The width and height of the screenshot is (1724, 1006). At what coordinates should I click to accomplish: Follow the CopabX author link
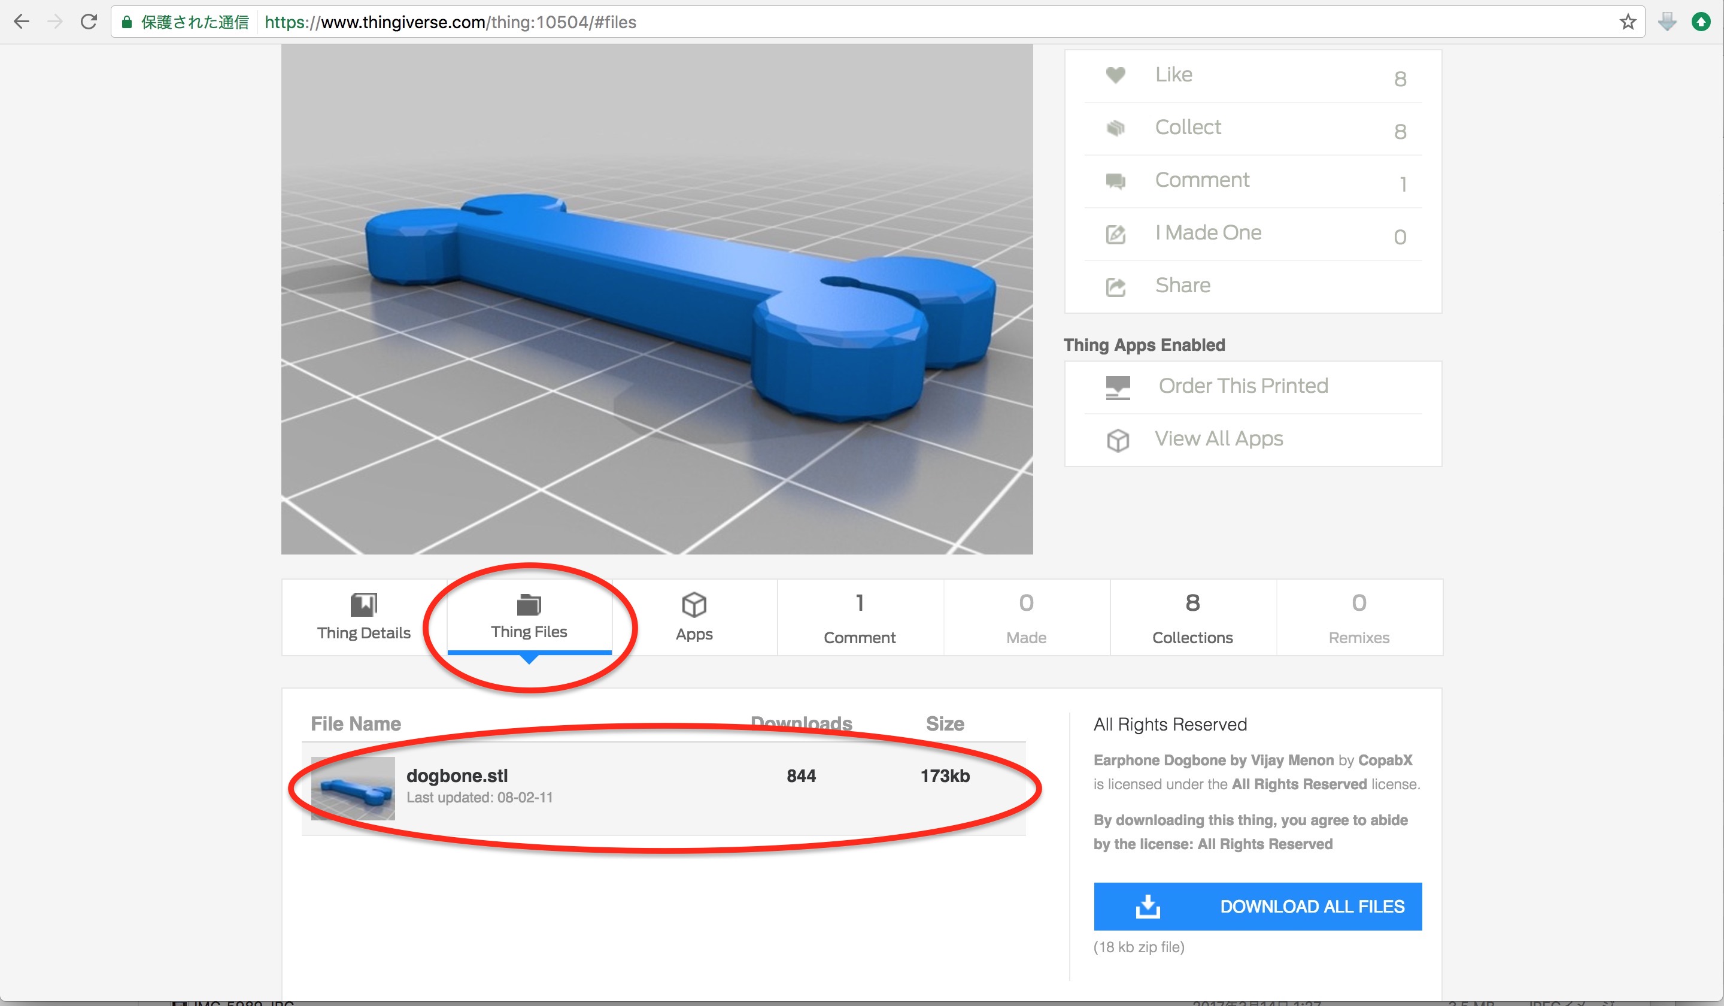point(1385,760)
